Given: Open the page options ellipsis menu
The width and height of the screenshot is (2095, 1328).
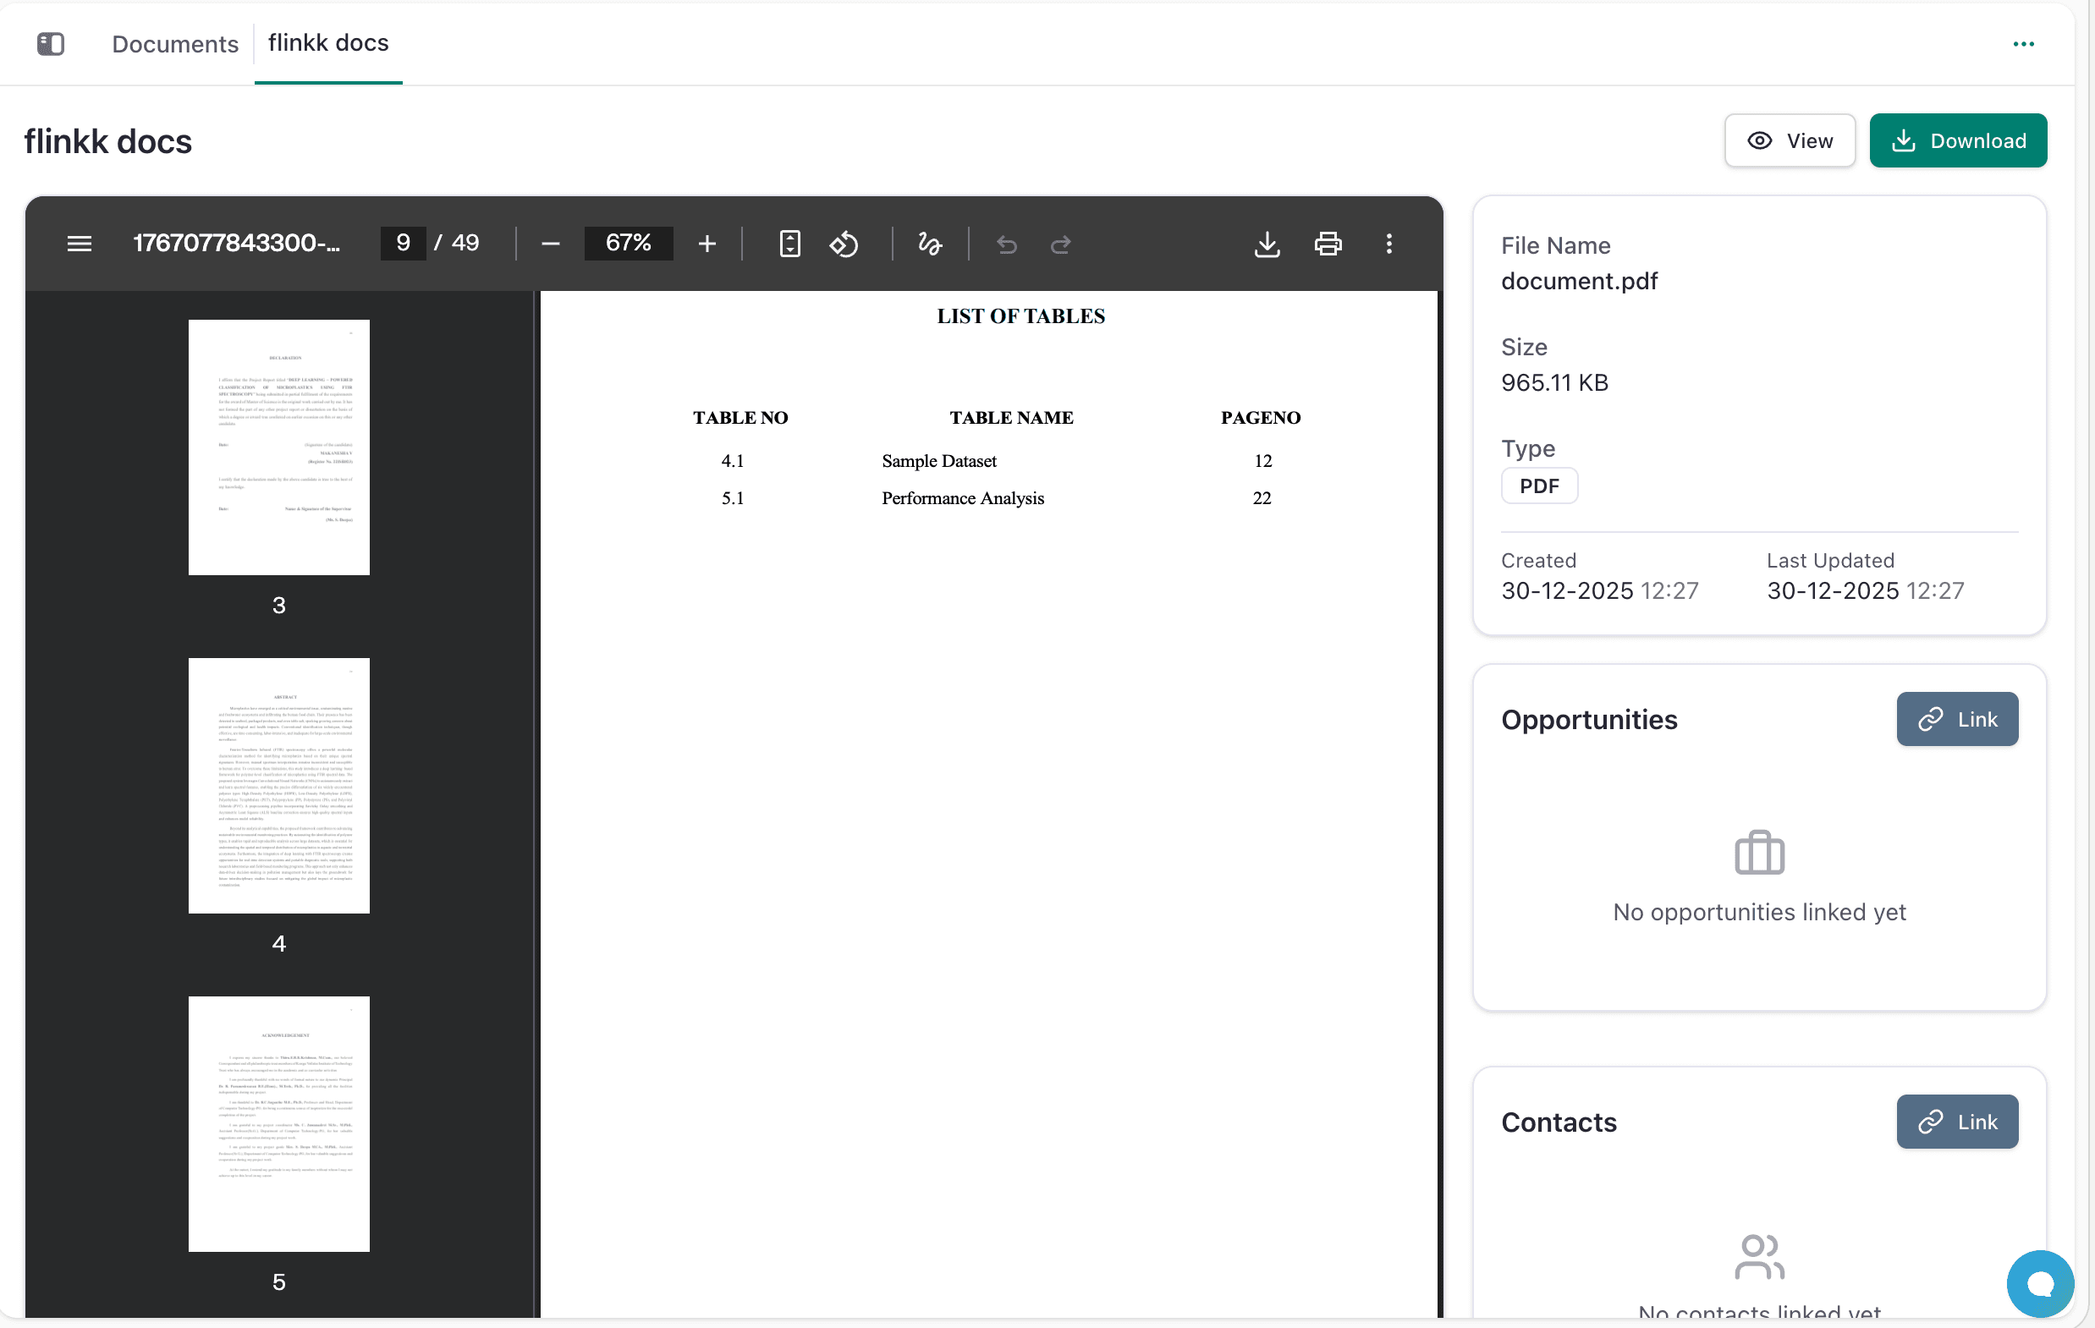Looking at the screenshot, I should (2024, 43).
